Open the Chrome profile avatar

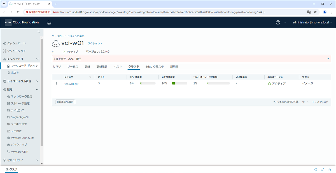point(325,12)
